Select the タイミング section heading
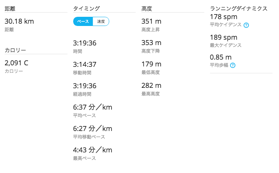279x173 pixels. tap(87, 8)
